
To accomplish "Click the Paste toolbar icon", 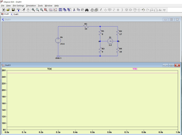I will click(83, 10).
